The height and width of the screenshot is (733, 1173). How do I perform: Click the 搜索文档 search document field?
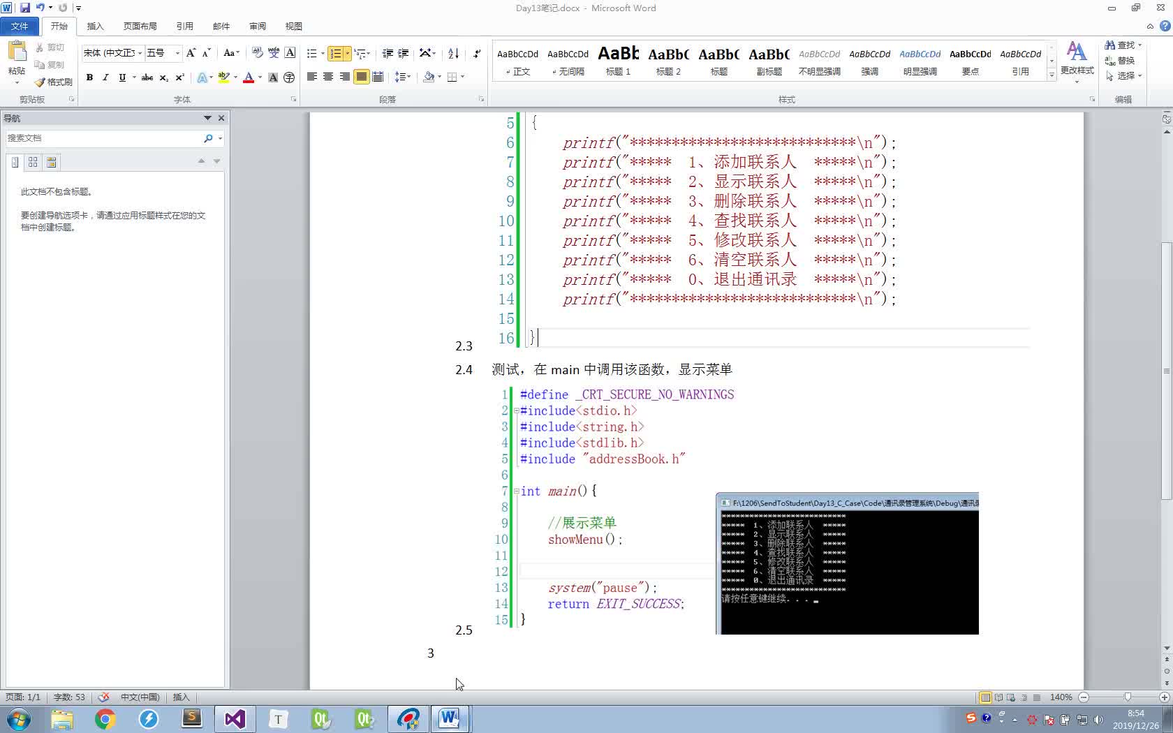click(103, 138)
